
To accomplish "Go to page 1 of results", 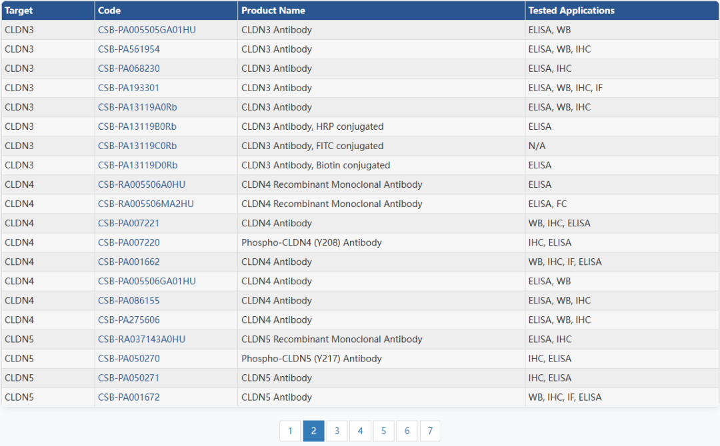I will (290, 431).
